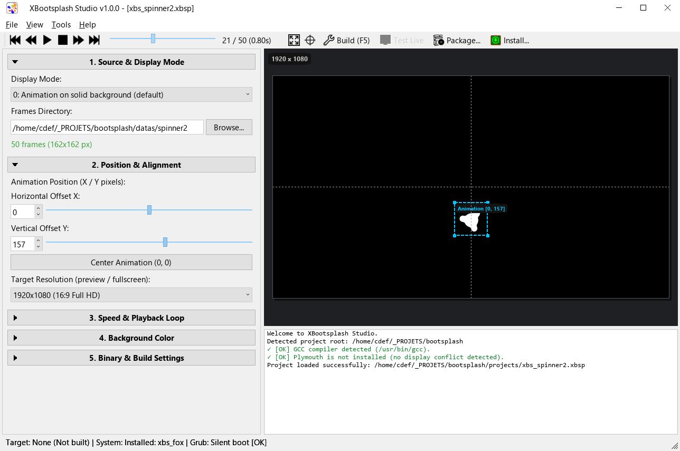Open the Display Mode dropdown
The image size is (680, 451).
(x=131, y=94)
